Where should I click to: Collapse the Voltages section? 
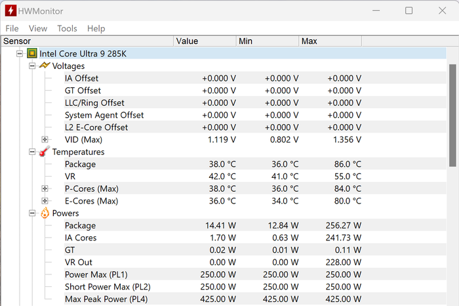click(x=32, y=66)
